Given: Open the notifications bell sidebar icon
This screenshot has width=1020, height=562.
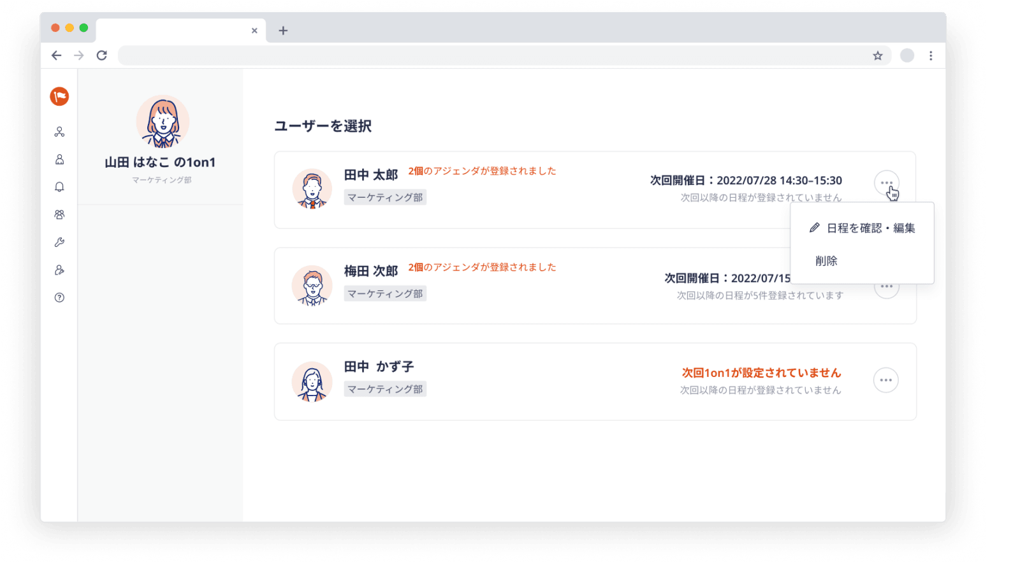Looking at the screenshot, I should [59, 187].
